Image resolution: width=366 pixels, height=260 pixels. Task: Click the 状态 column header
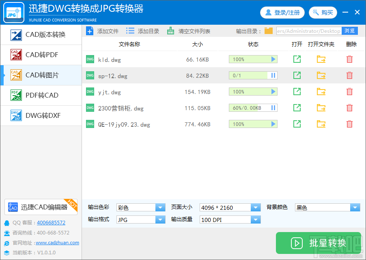(253, 44)
